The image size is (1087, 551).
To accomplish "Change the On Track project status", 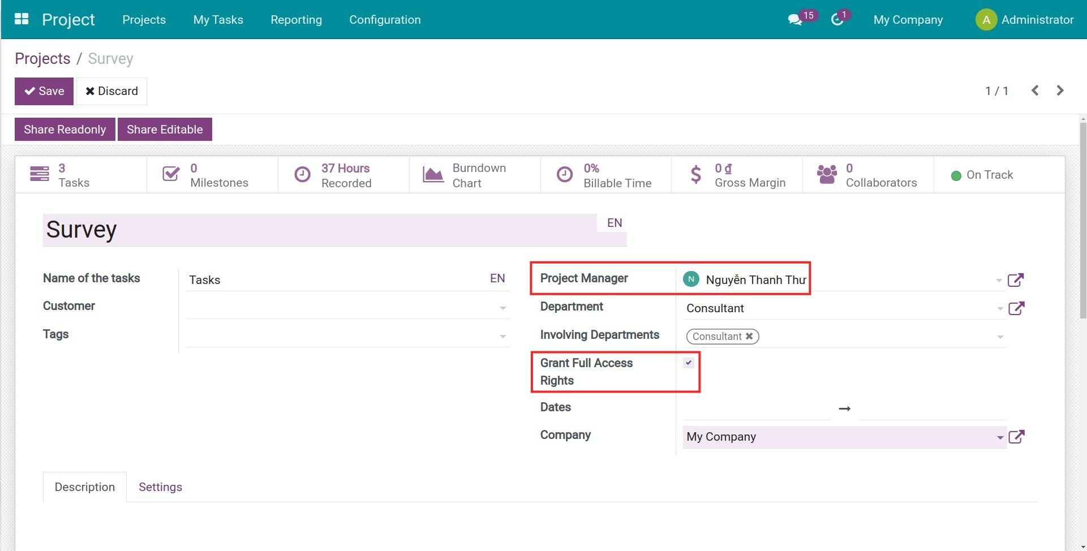I will [982, 175].
